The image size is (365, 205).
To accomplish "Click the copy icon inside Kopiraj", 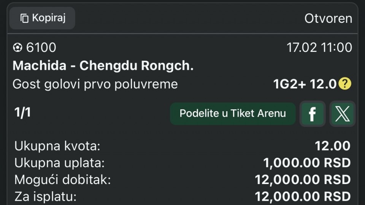I will tap(24, 18).
